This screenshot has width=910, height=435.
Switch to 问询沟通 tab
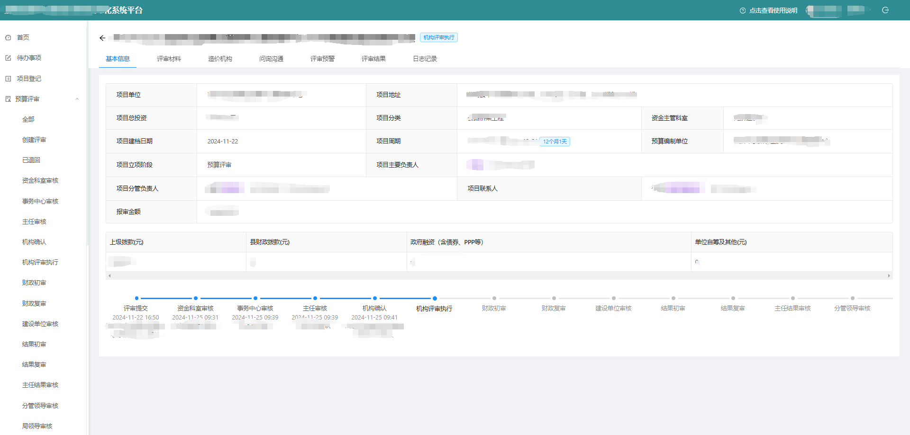click(x=271, y=59)
